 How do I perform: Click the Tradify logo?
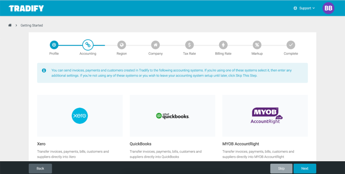click(x=26, y=8)
